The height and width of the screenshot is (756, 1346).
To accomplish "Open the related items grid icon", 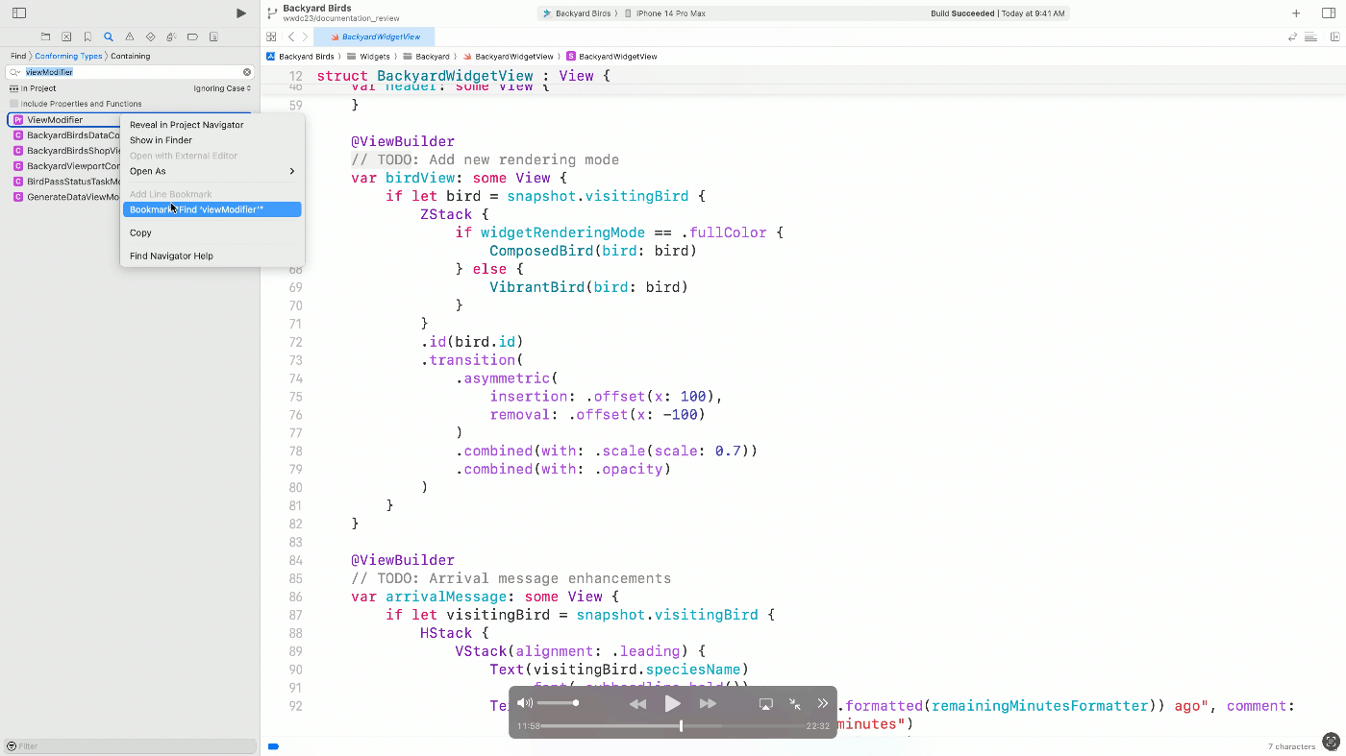I will tap(271, 37).
